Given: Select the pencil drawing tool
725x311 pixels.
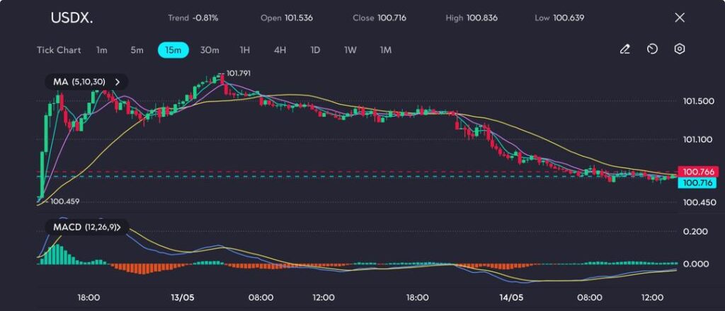Looking at the screenshot, I should click(x=624, y=49).
